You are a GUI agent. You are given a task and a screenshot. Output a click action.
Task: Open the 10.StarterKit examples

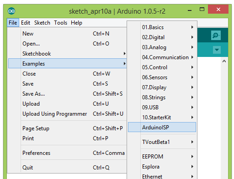tap(162, 118)
